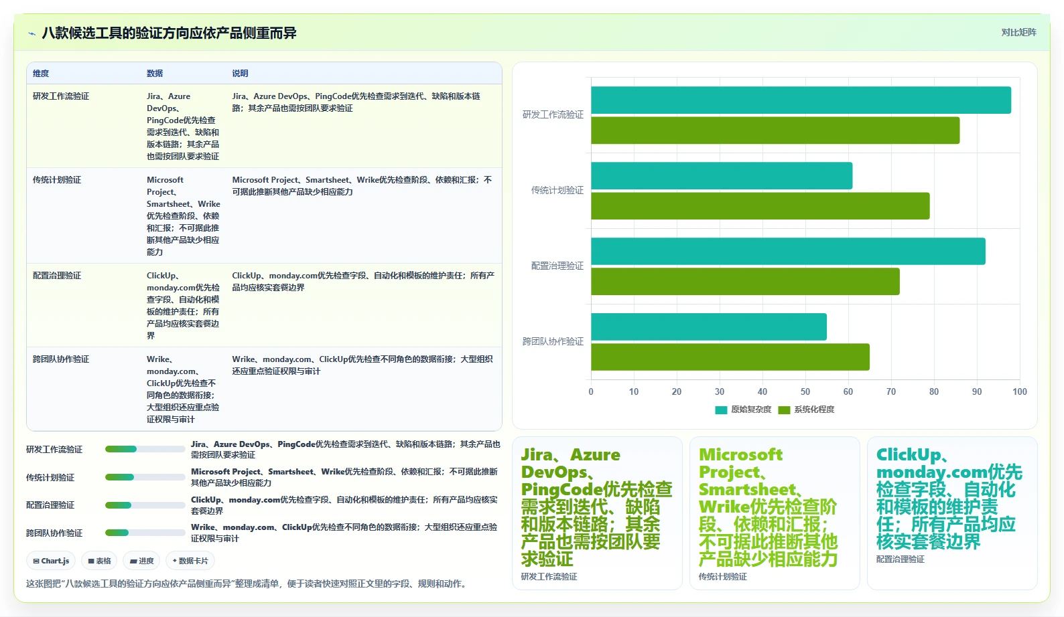Open the Microsoft Project、Smartsheet data card
The width and height of the screenshot is (1064, 617).
pyautogui.click(x=775, y=513)
